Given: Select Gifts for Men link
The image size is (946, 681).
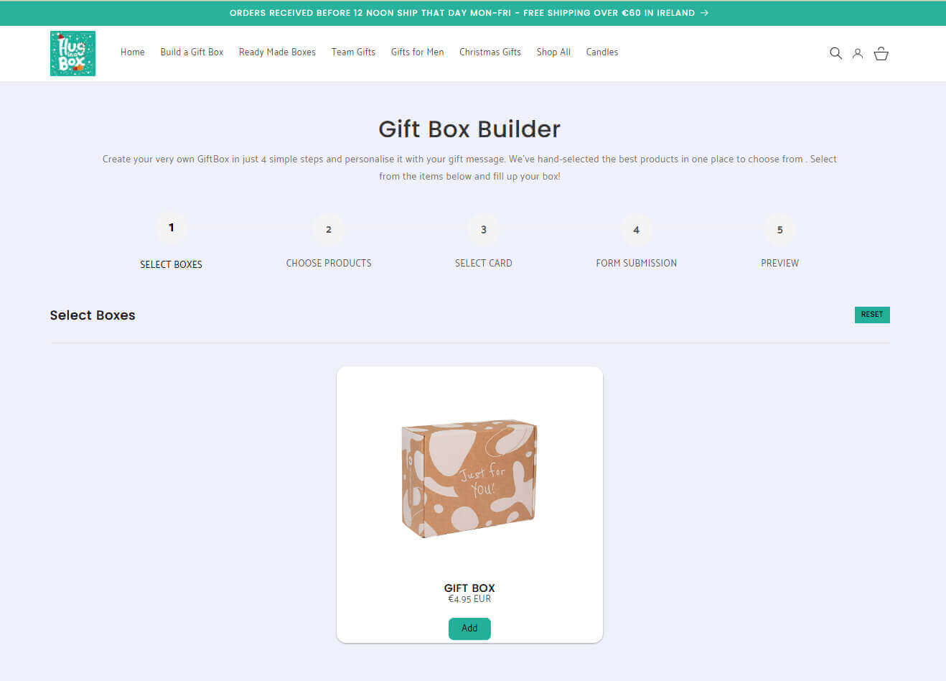Looking at the screenshot, I should (x=417, y=52).
